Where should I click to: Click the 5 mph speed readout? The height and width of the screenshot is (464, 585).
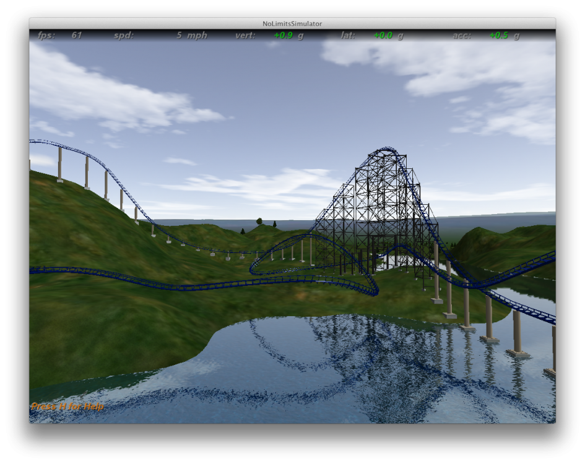click(x=191, y=35)
